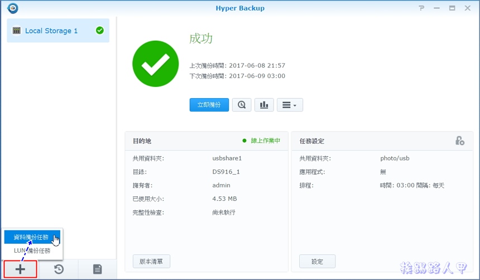Viewport: 480px width, 280px height.
Task: Click the 線上作業中 status text
Action: [266, 141]
